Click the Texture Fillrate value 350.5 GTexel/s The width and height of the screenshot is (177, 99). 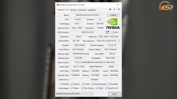pyautogui.click(x=110, y=50)
